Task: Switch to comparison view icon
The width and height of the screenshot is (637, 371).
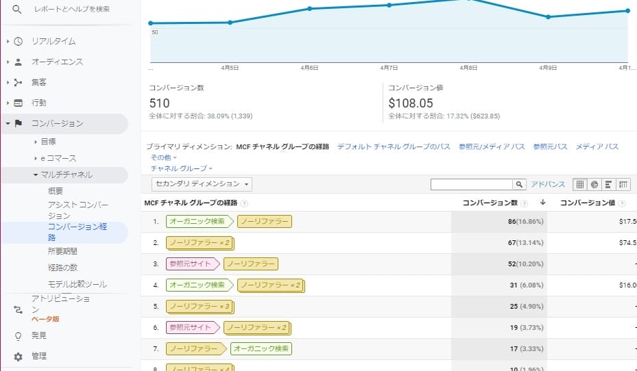Action: click(x=623, y=184)
